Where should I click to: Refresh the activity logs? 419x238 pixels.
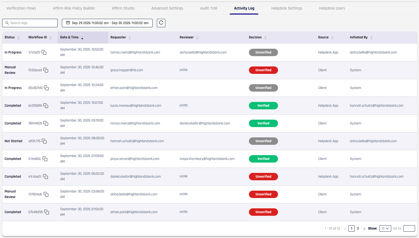(x=161, y=23)
